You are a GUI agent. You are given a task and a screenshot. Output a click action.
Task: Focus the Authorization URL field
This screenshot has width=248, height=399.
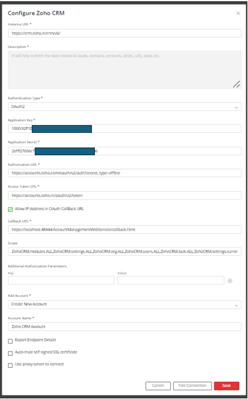pos(125,173)
